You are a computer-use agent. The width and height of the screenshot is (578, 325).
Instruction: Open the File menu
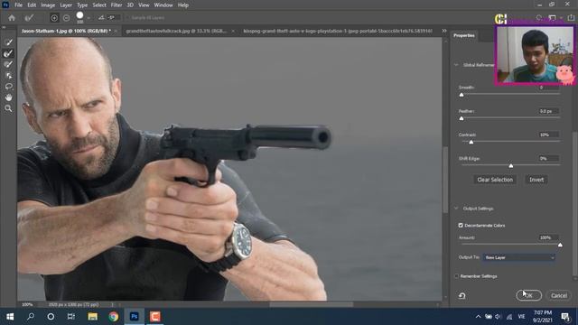(18, 5)
